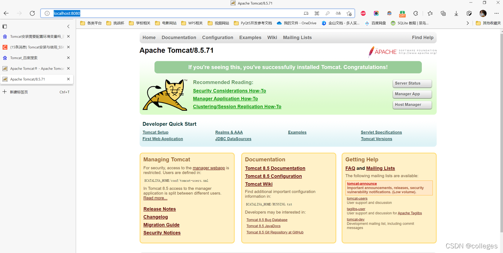Open the SQLite 教程 bookmark
Viewport: 503px width, 253px height.
tap(409, 23)
